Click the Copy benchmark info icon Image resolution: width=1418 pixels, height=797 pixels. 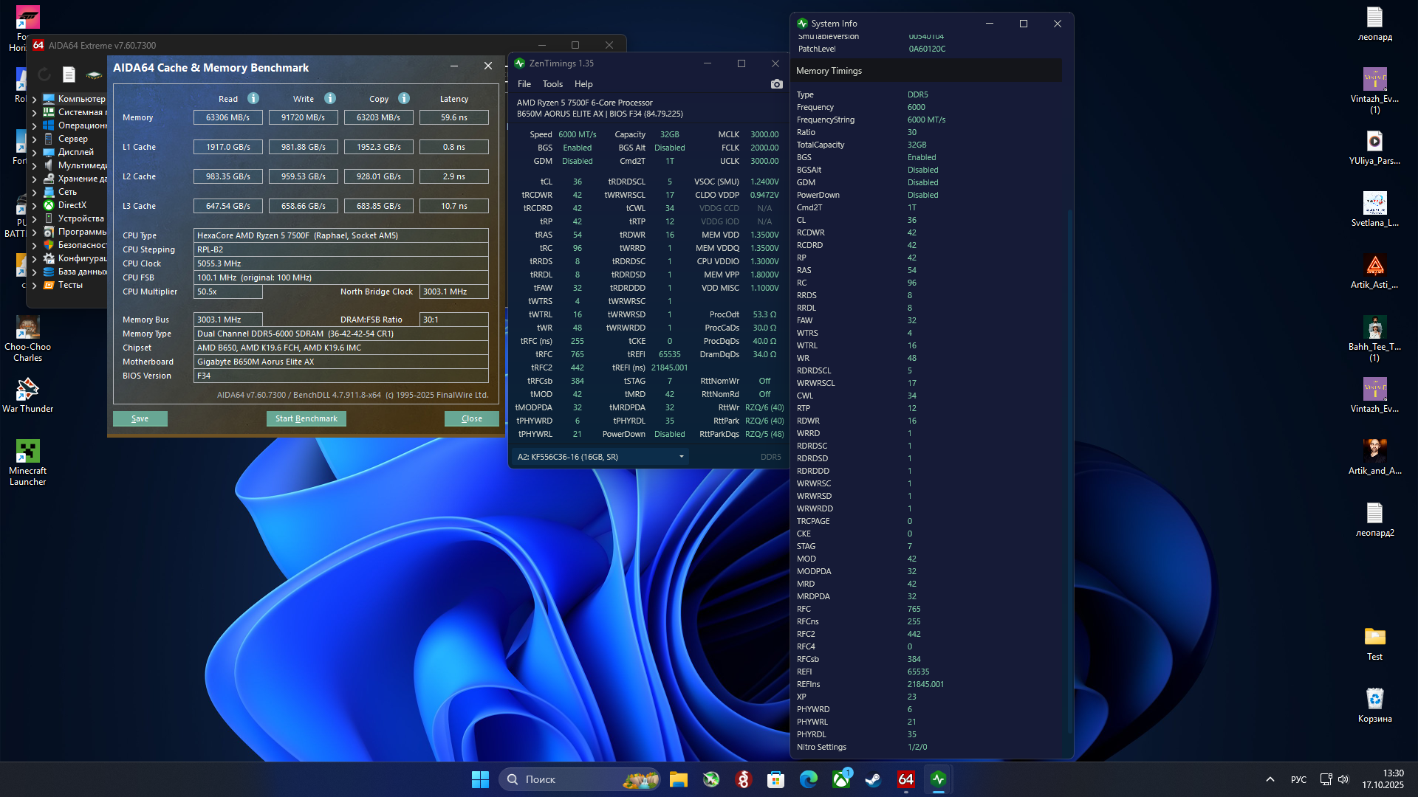tap(404, 98)
